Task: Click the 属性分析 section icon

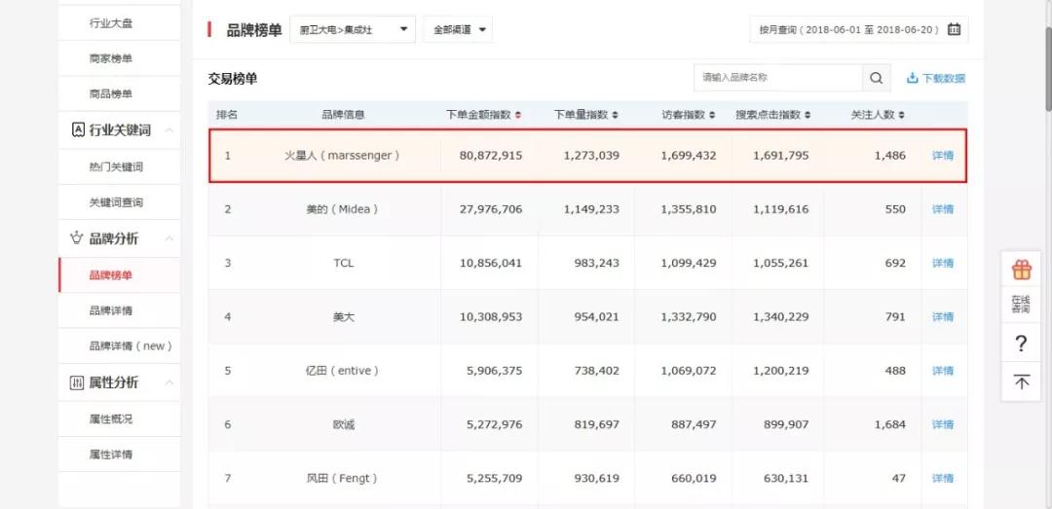Action: pos(77,382)
